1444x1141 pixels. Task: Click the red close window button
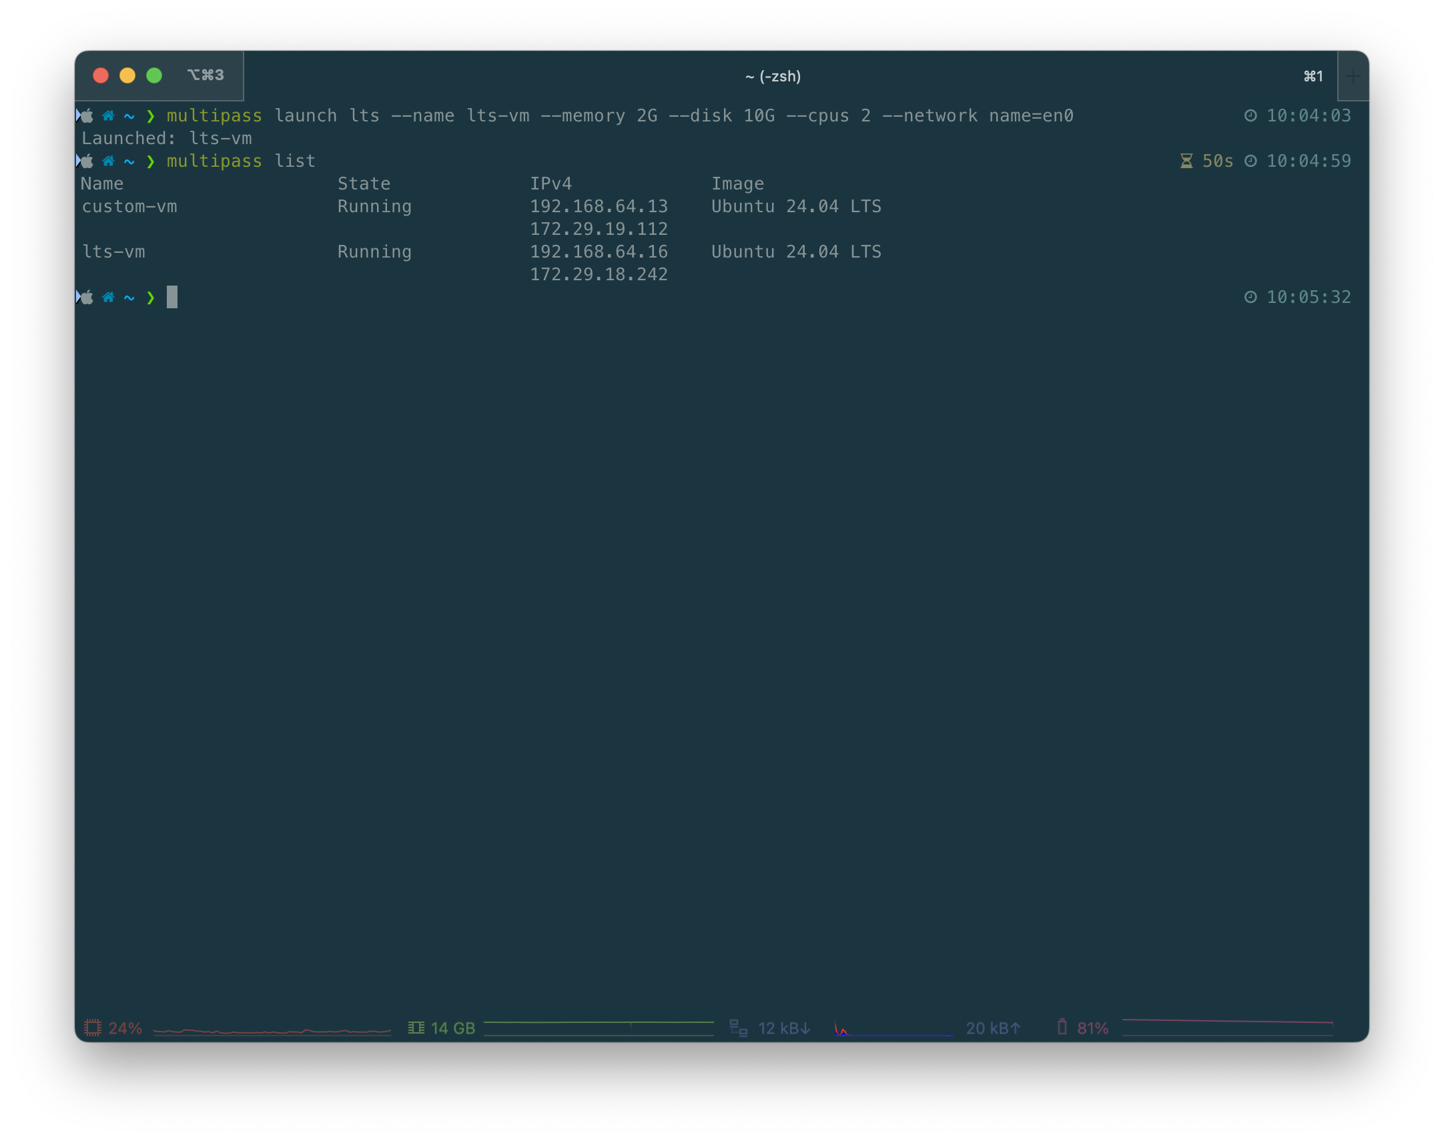click(x=101, y=75)
